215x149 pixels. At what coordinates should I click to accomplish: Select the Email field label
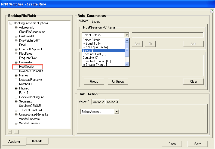point(23,45)
